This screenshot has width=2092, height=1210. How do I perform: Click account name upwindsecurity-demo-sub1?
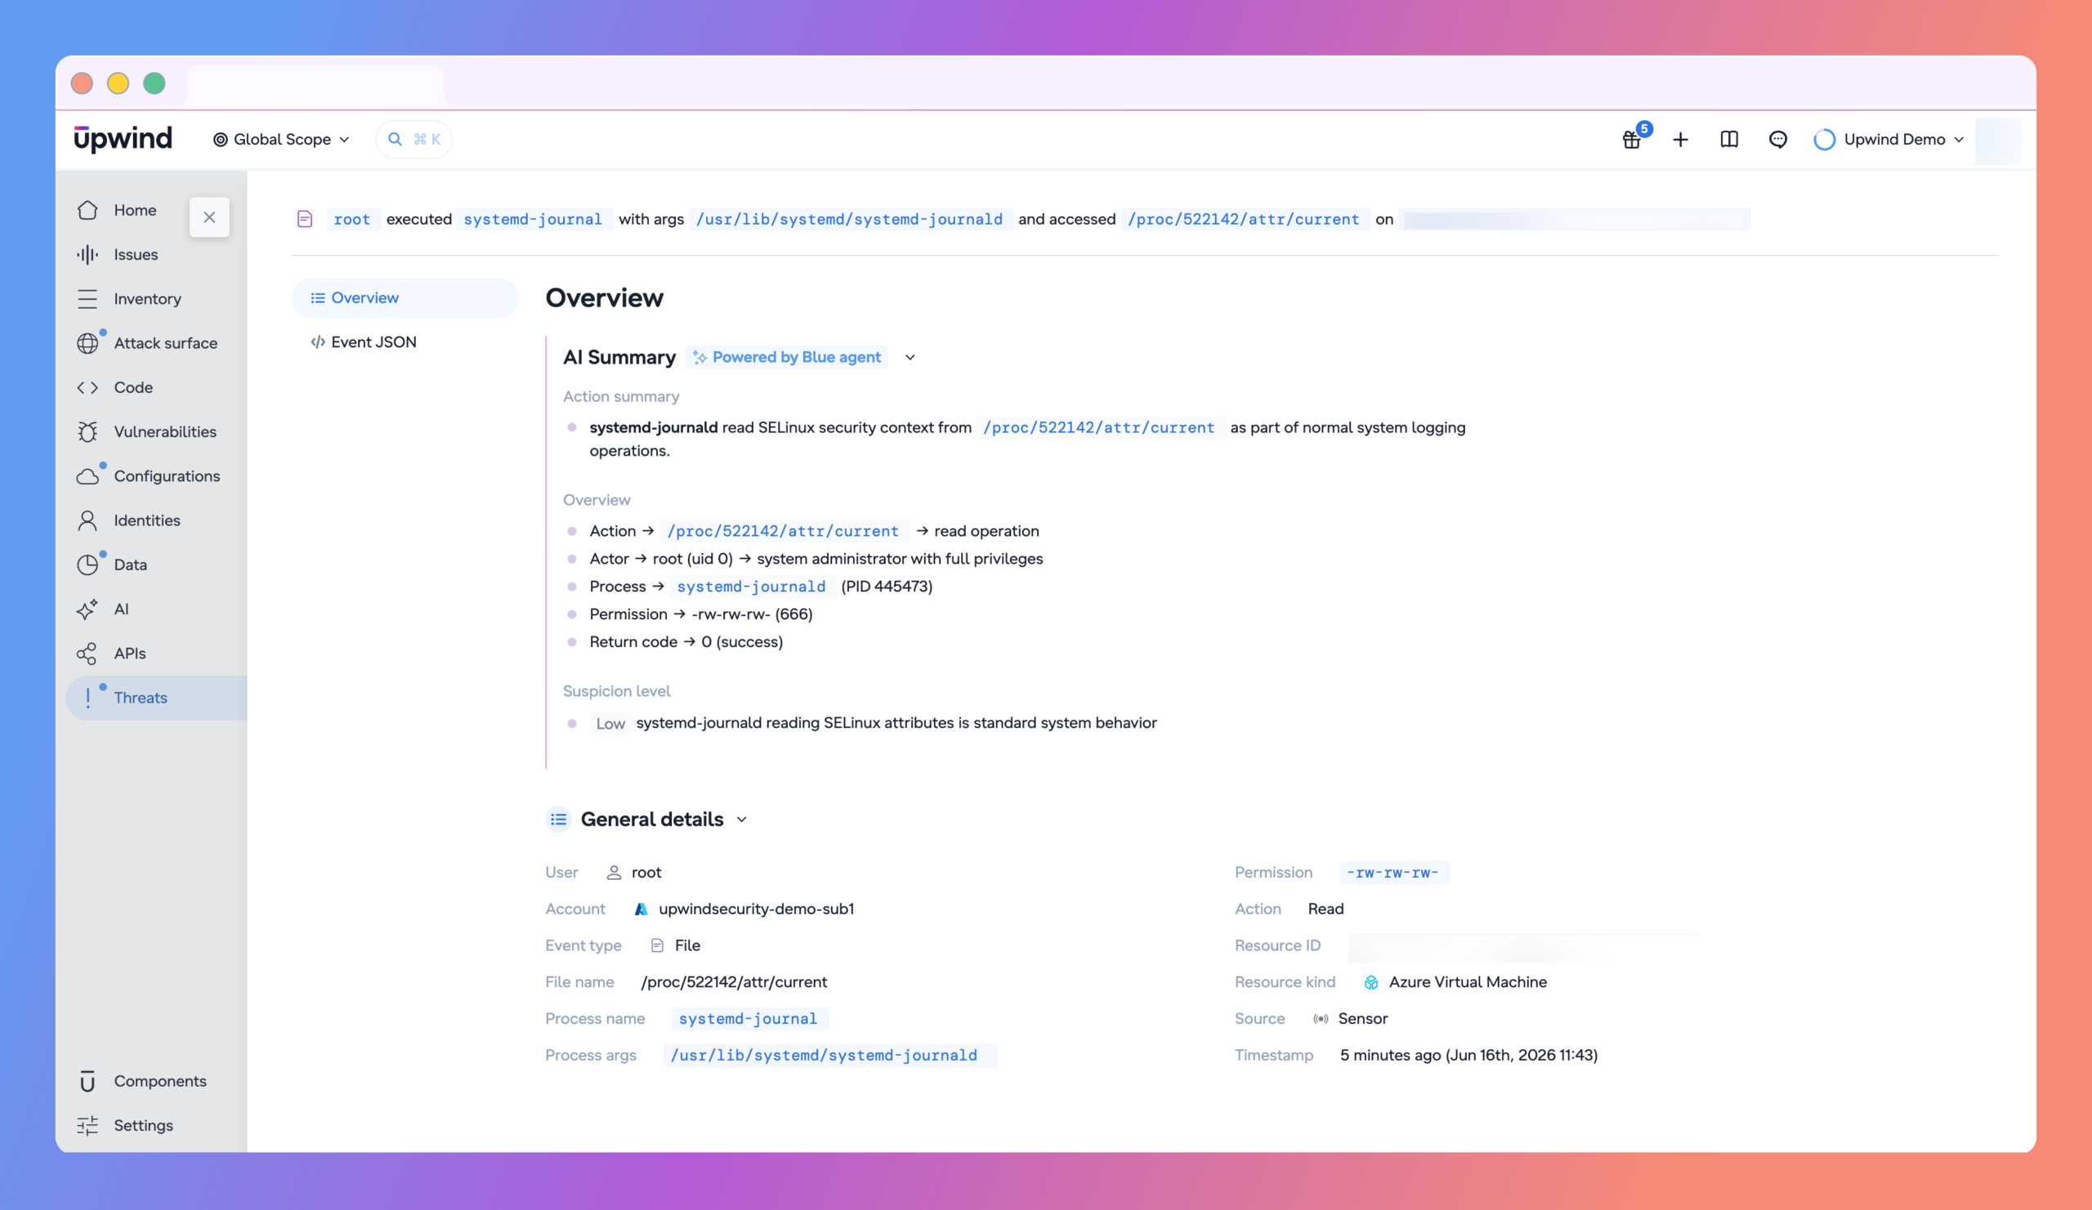756,909
